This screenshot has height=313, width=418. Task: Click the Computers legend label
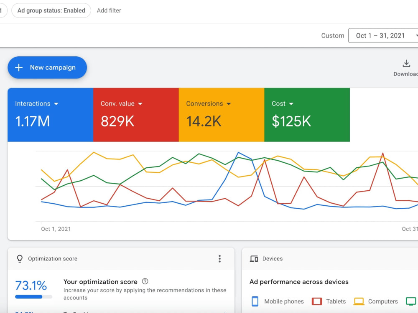(383, 301)
